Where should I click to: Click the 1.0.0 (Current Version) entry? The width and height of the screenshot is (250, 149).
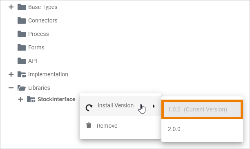202,109
